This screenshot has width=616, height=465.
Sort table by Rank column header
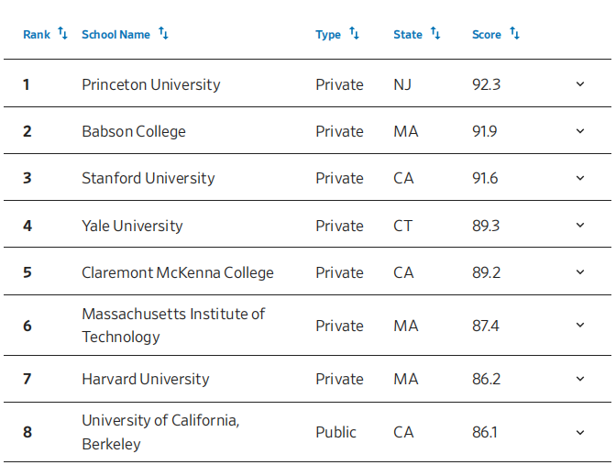37,35
